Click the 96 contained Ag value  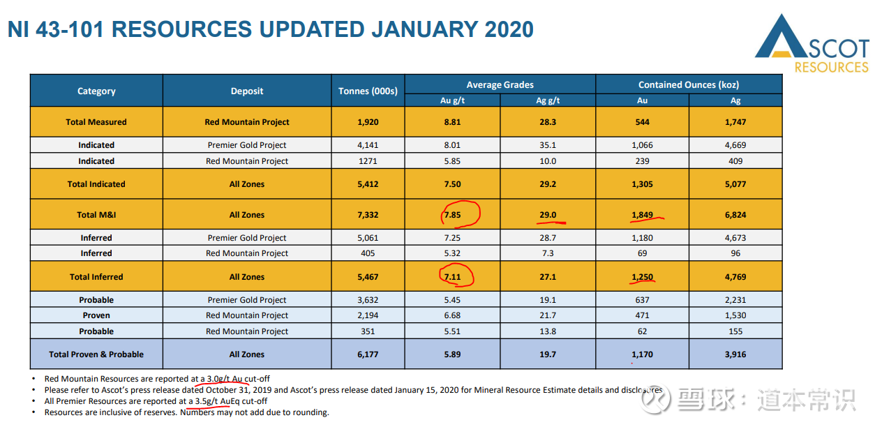pyautogui.click(x=735, y=253)
